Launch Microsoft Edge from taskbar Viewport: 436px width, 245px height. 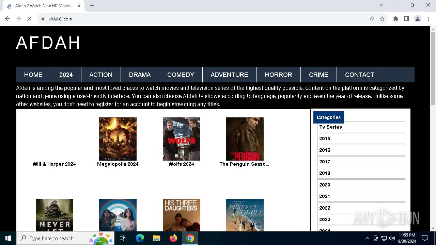[x=140, y=238]
